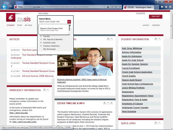The image size is (173, 130).
Task: Open the Check Grades link
Action: click(129, 76)
